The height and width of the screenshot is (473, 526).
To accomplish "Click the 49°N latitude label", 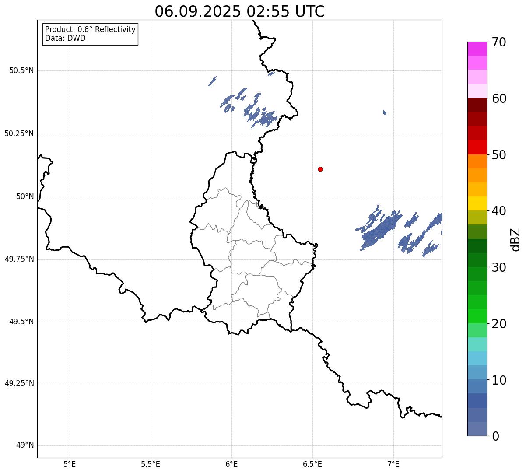I will pyautogui.click(x=25, y=445).
